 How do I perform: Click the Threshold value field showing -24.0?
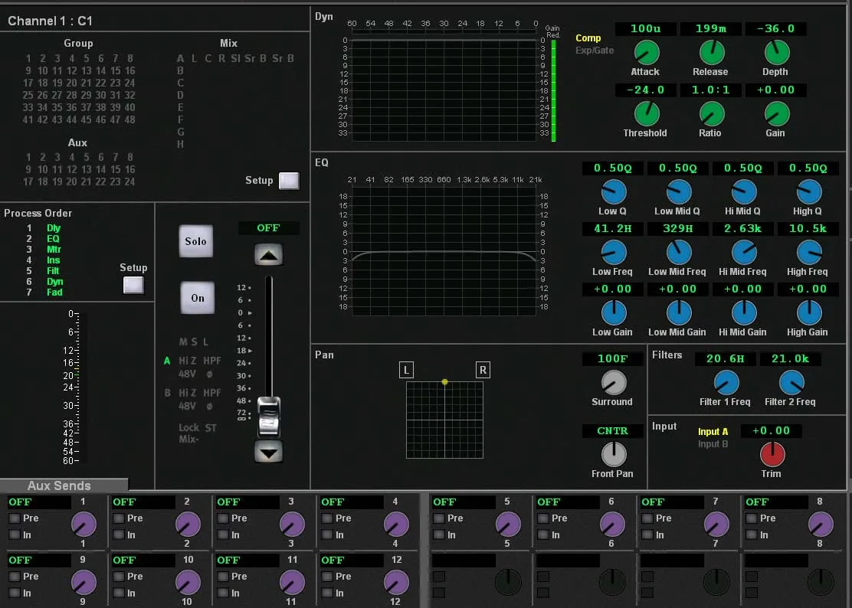point(646,90)
